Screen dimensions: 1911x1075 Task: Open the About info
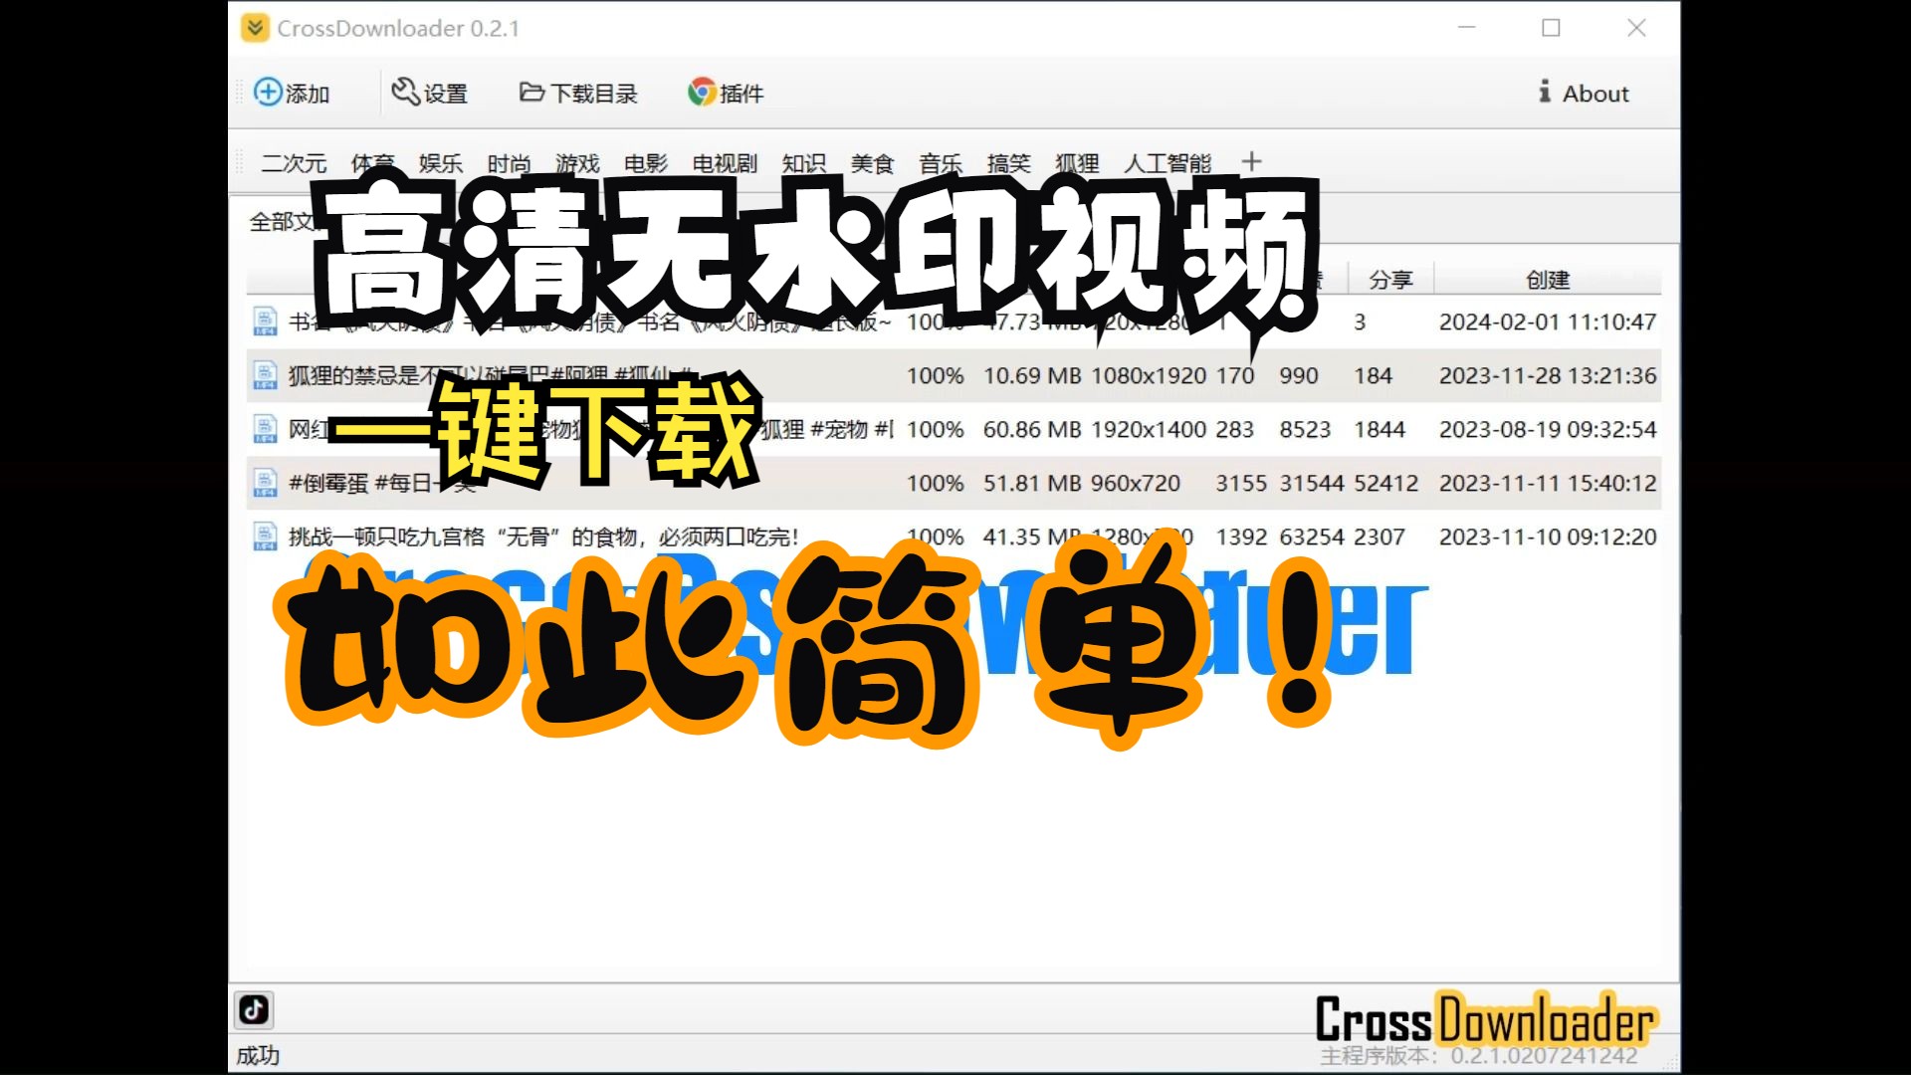1583,93
